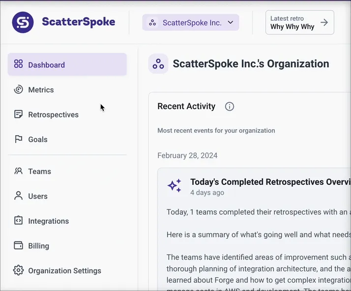This screenshot has height=291, width=351.
Task: Go to Retrospectives in the sidebar
Action: (67, 115)
